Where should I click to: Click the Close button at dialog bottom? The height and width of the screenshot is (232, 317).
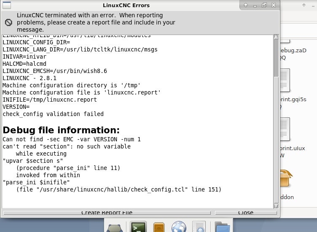[x=246, y=213]
